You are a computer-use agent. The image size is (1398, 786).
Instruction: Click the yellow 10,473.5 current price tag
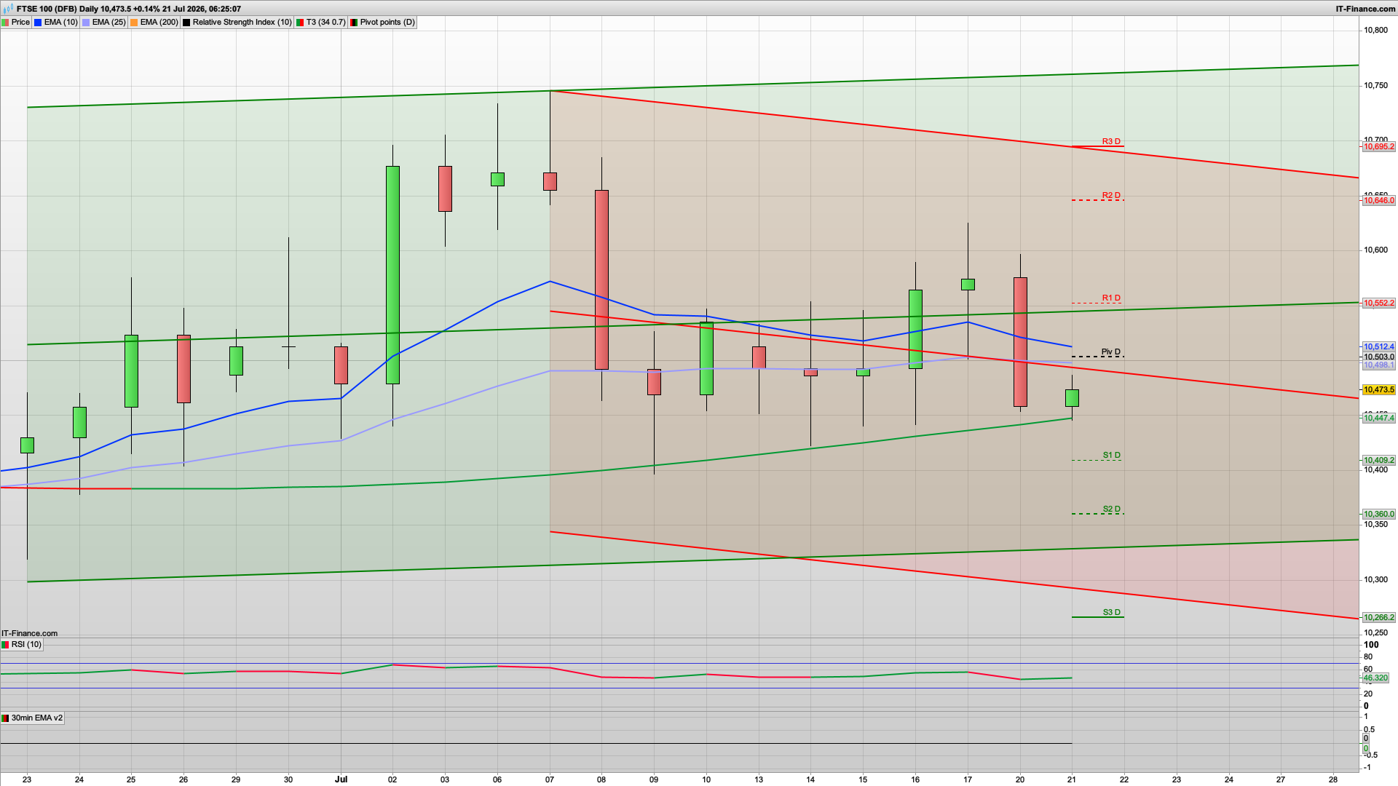(x=1379, y=390)
